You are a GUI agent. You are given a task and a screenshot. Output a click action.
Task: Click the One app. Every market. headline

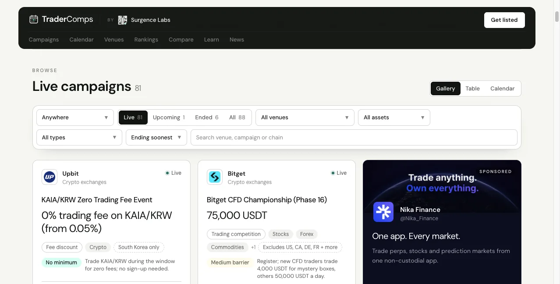tap(416, 236)
